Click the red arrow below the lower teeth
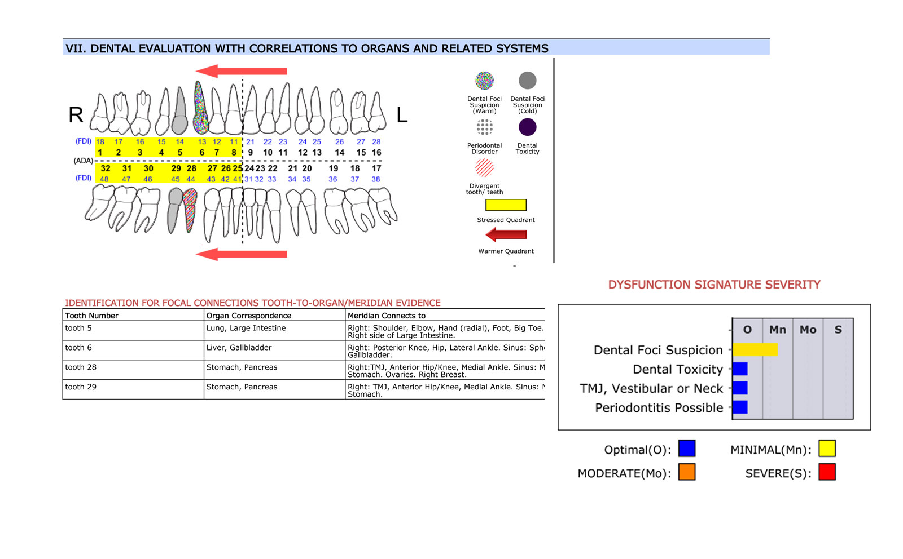903x559 pixels. tap(242, 254)
